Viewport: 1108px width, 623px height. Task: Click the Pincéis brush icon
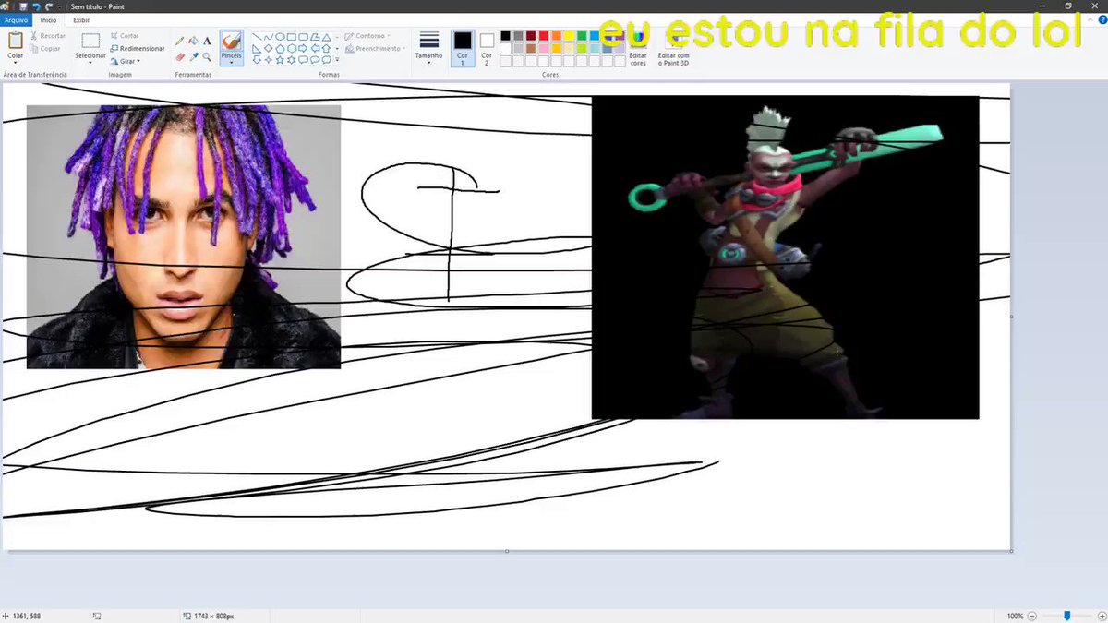point(231,41)
